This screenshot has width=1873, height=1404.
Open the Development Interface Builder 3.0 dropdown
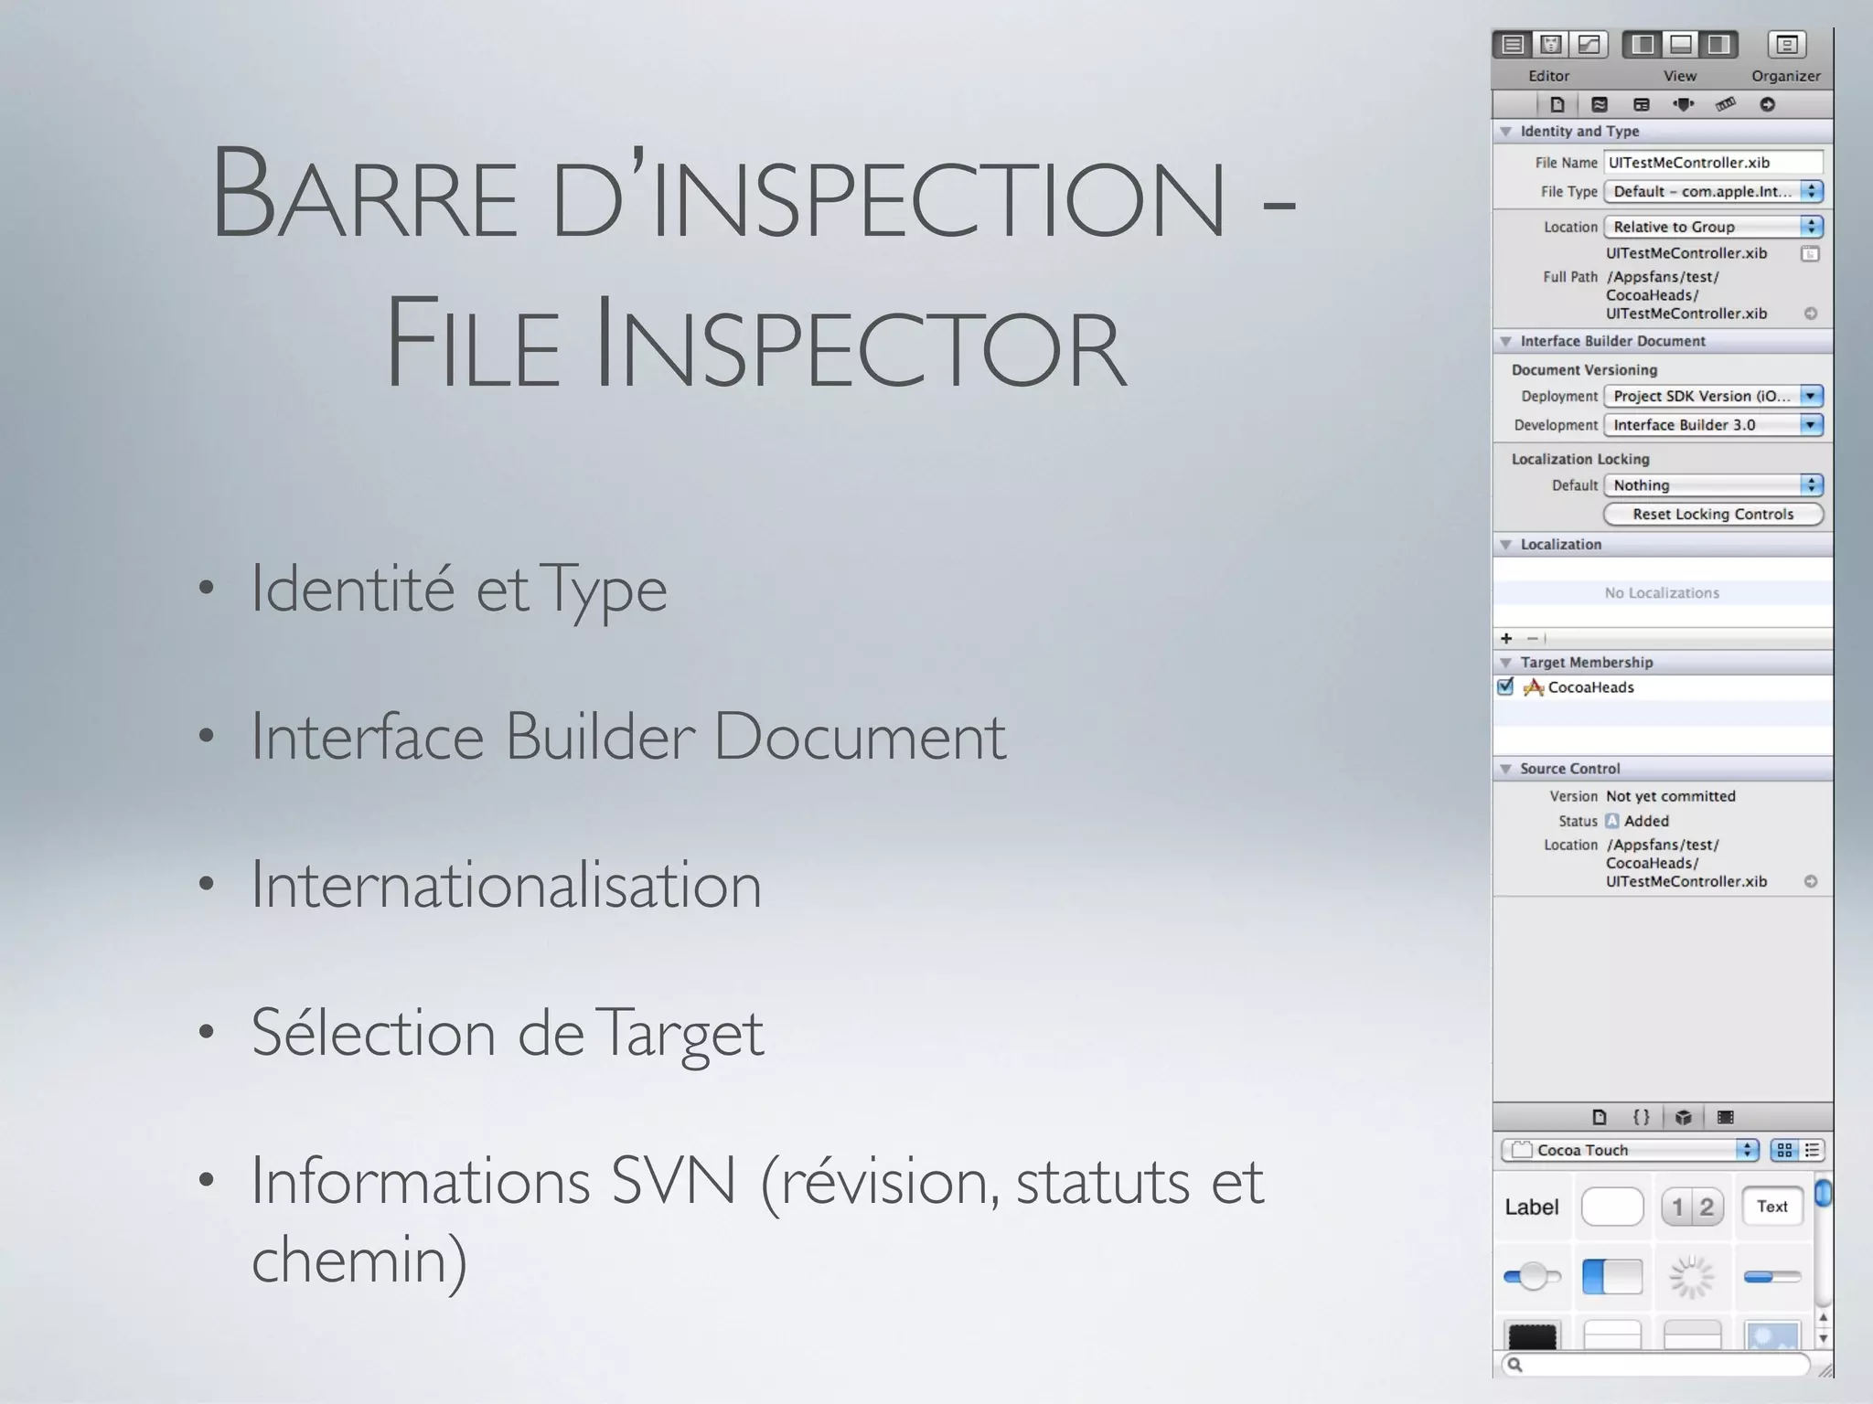click(1713, 425)
